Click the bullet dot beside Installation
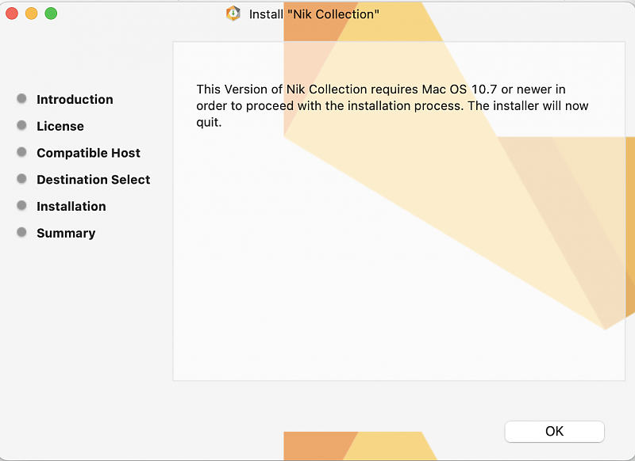This screenshot has width=635, height=461. [21, 206]
